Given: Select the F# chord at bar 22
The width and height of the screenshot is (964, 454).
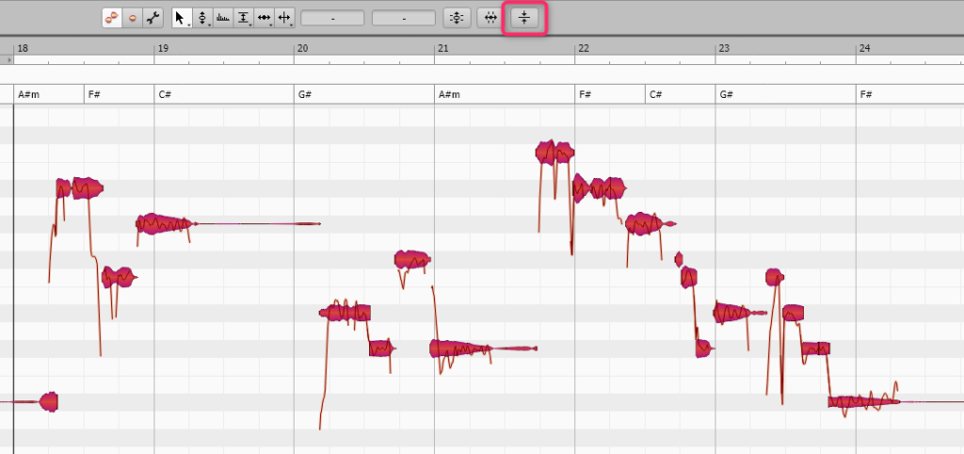Looking at the screenshot, I should pos(585,95).
